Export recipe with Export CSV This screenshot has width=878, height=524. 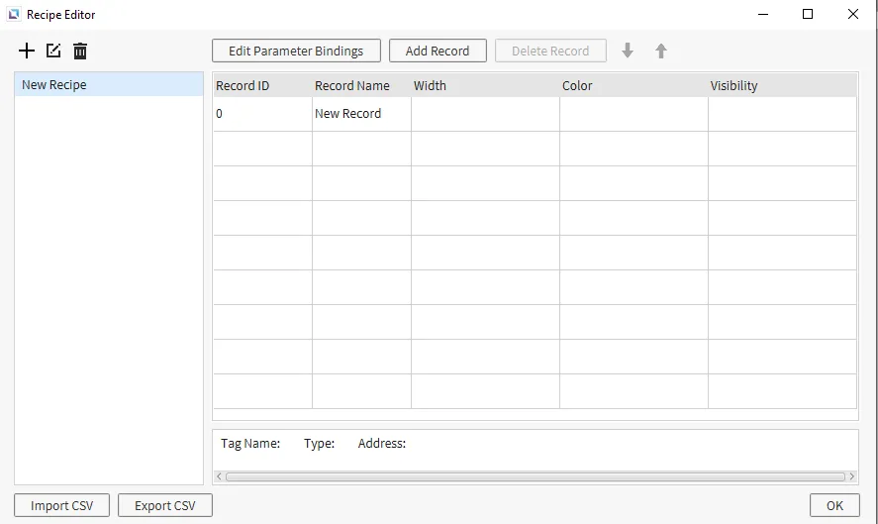(165, 505)
